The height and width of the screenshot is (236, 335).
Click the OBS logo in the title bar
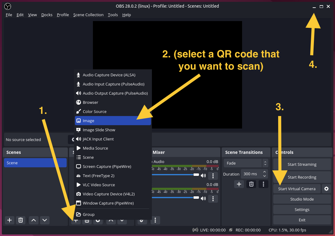click(x=8, y=6)
